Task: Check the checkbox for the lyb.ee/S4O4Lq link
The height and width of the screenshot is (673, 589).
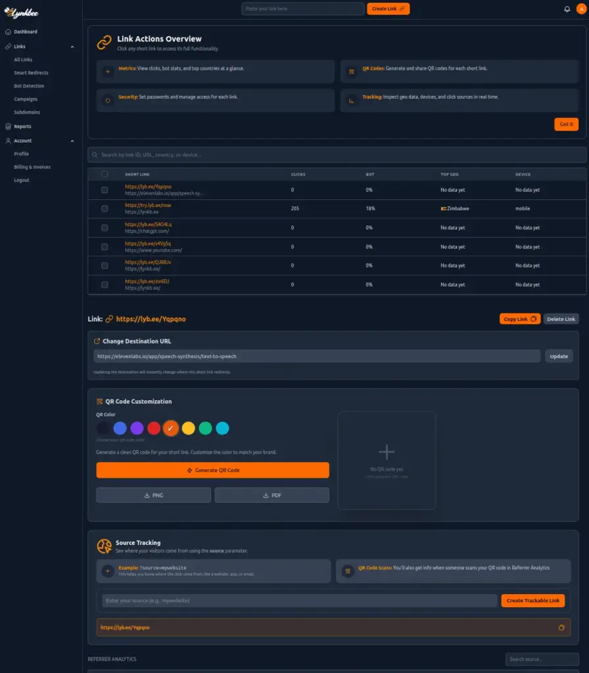Action: (103, 227)
